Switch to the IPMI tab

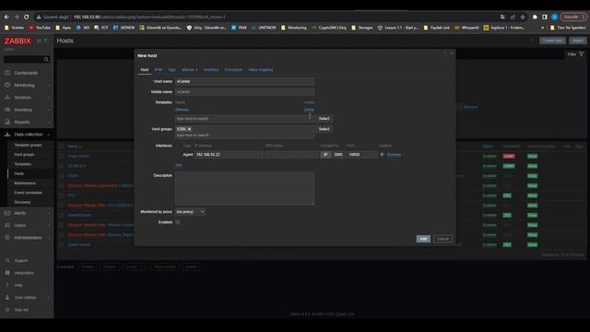(158, 70)
